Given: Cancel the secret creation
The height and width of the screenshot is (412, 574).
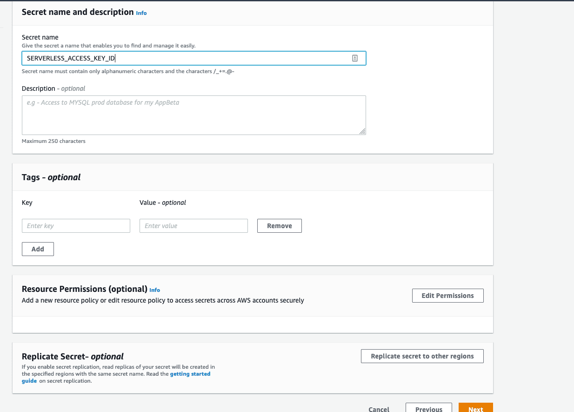Looking at the screenshot, I should 379,409.
